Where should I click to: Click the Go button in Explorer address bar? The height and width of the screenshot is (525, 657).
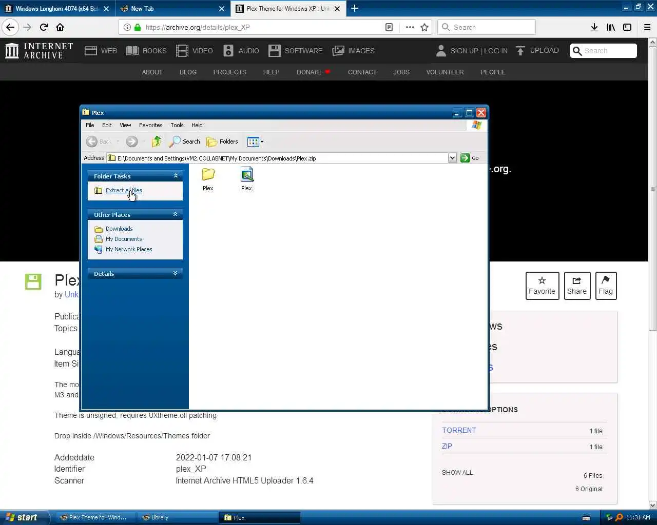[x=470, y=158]
